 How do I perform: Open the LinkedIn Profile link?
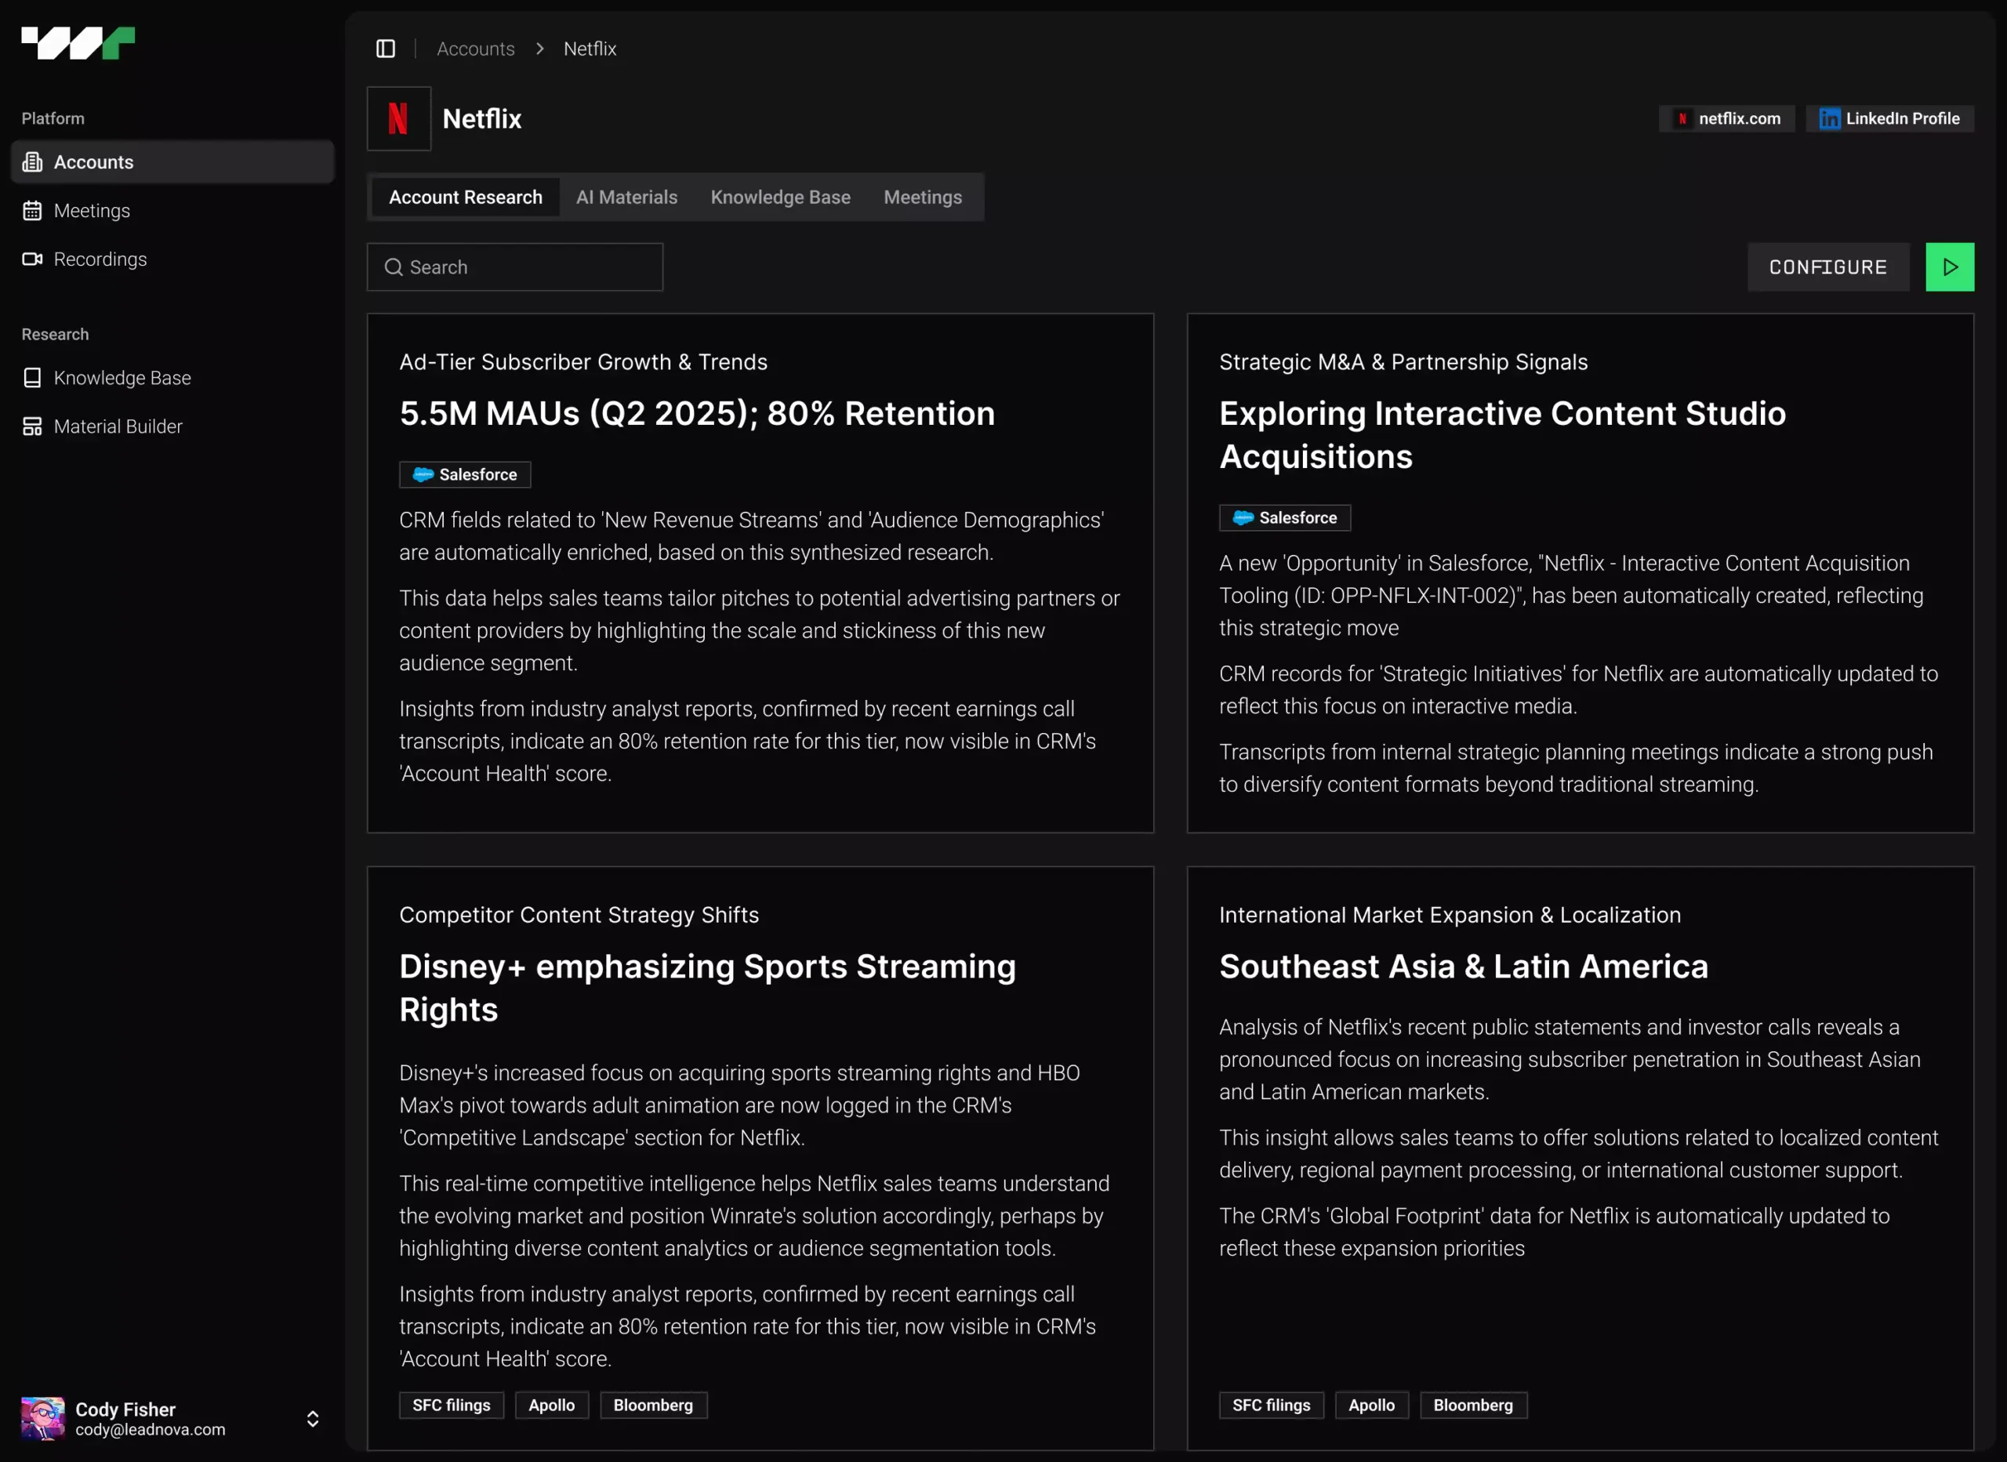pos(1889,118)
